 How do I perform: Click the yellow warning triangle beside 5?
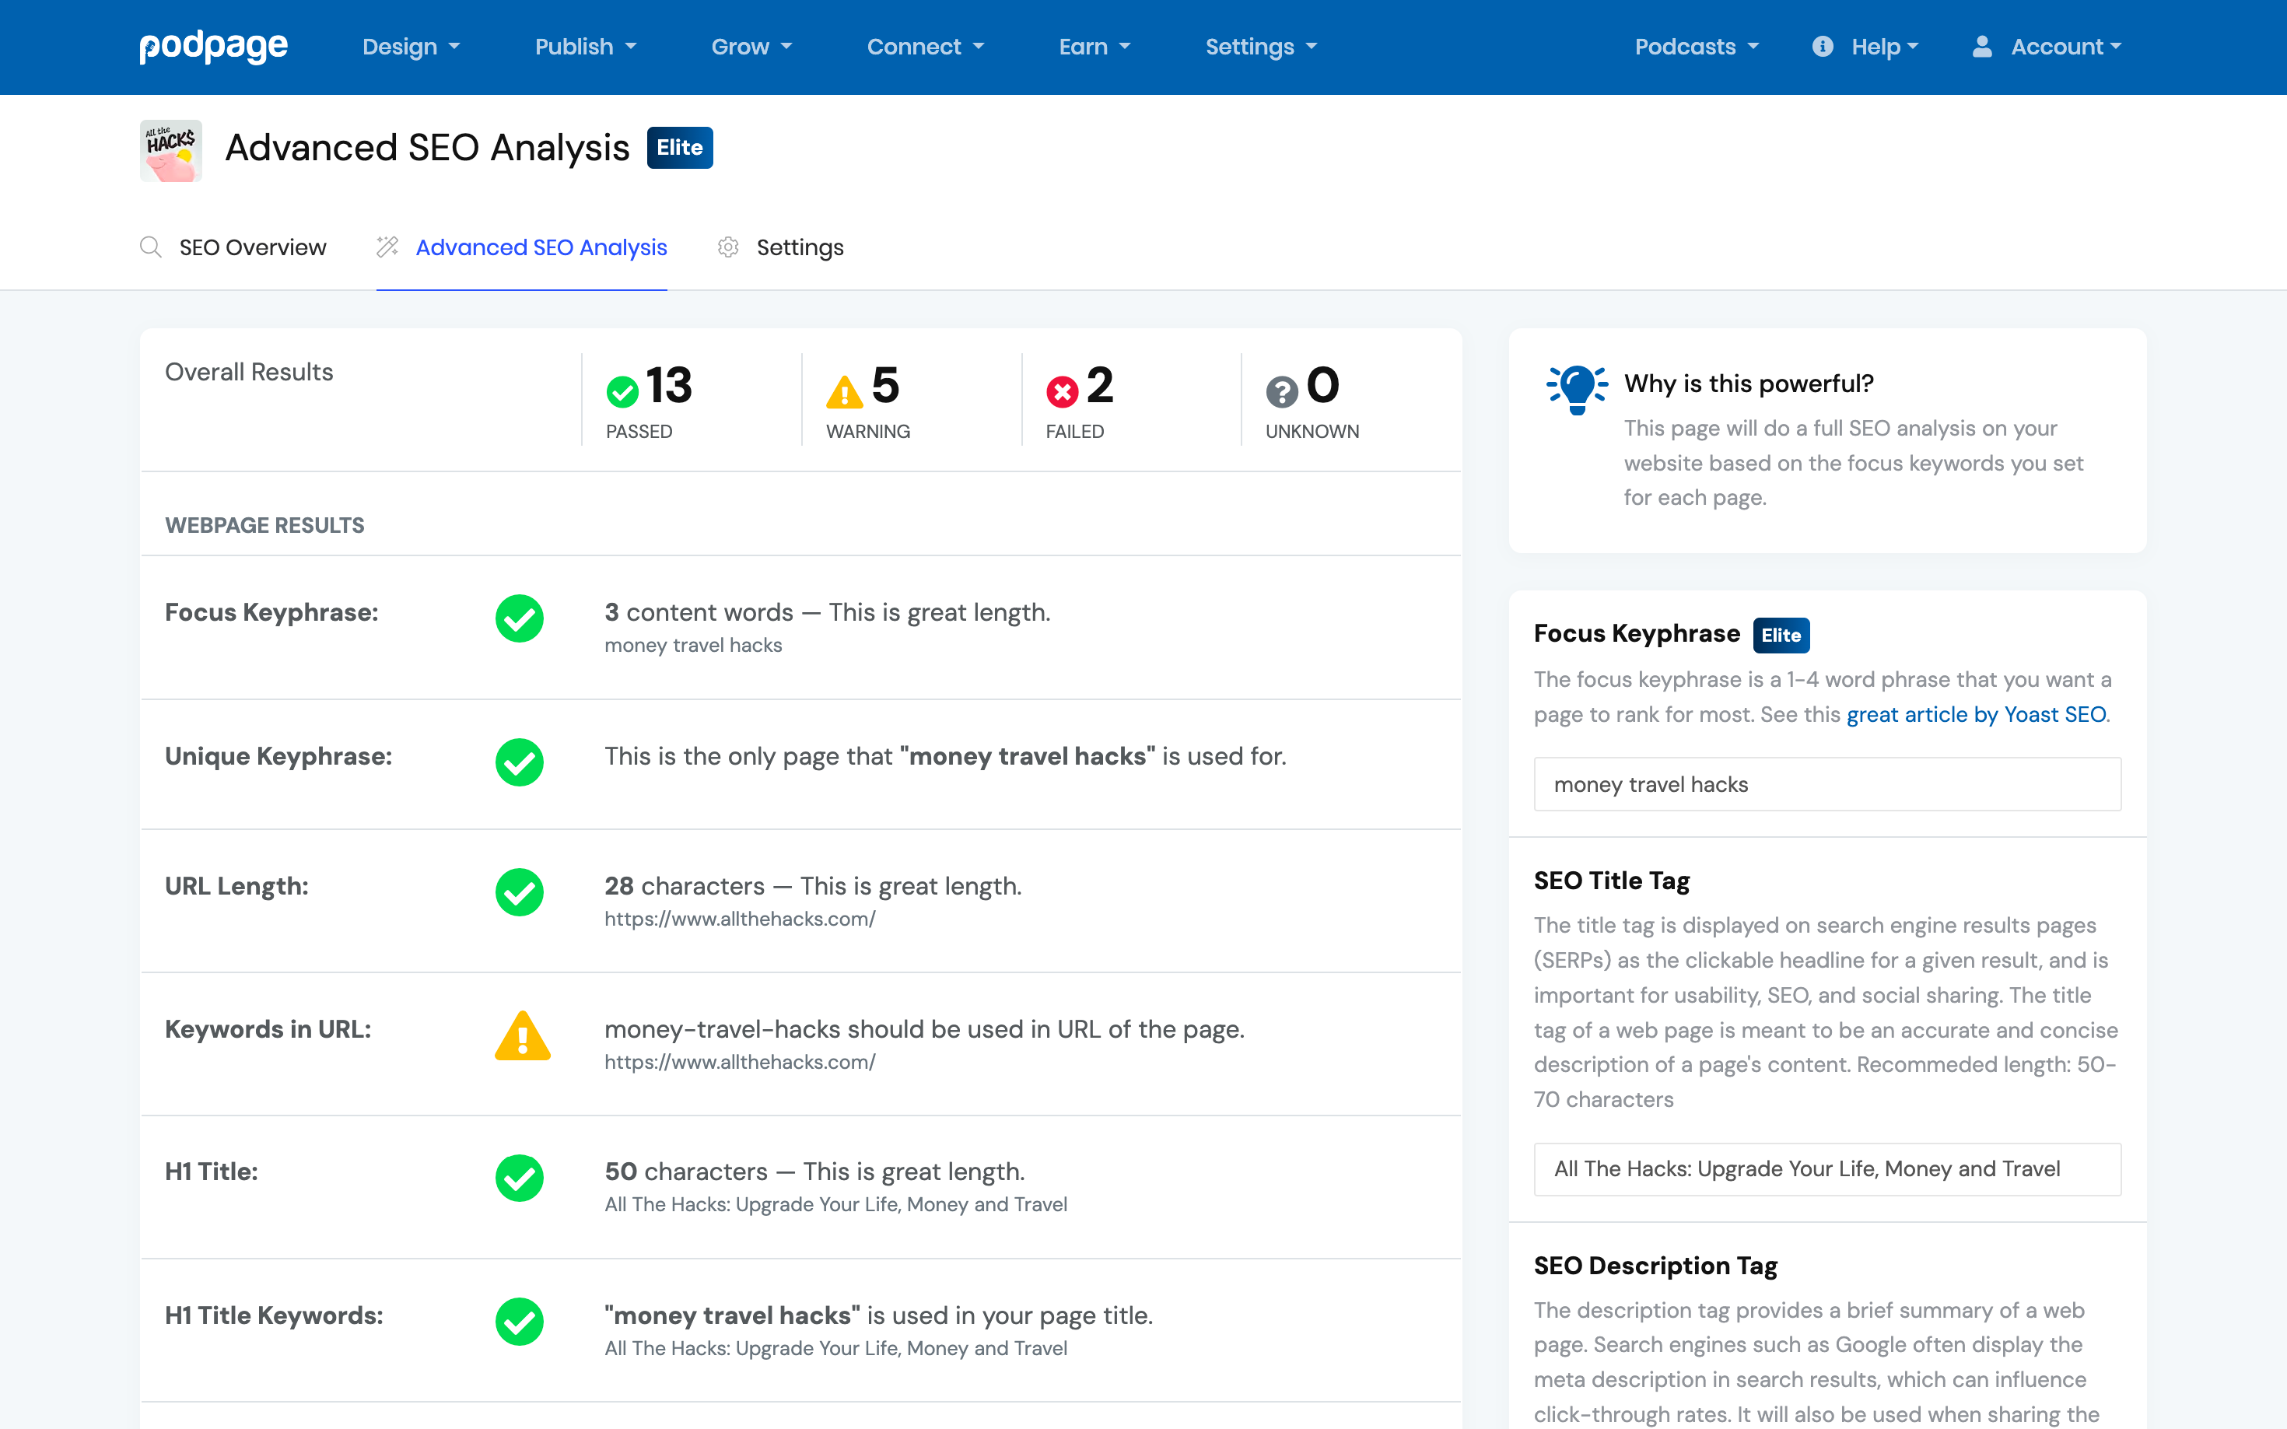coord(844,391)
